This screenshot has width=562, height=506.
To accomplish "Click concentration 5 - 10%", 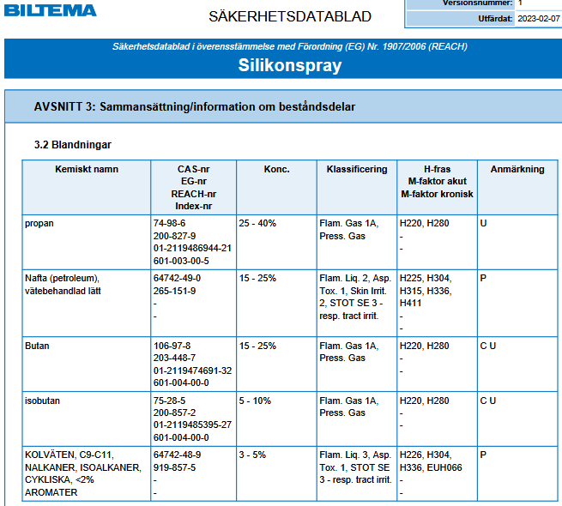I will point(255,401).
